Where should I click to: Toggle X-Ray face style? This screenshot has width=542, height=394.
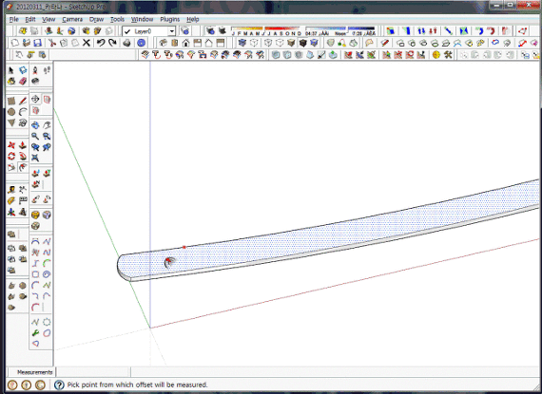click(x=242, y=43)
